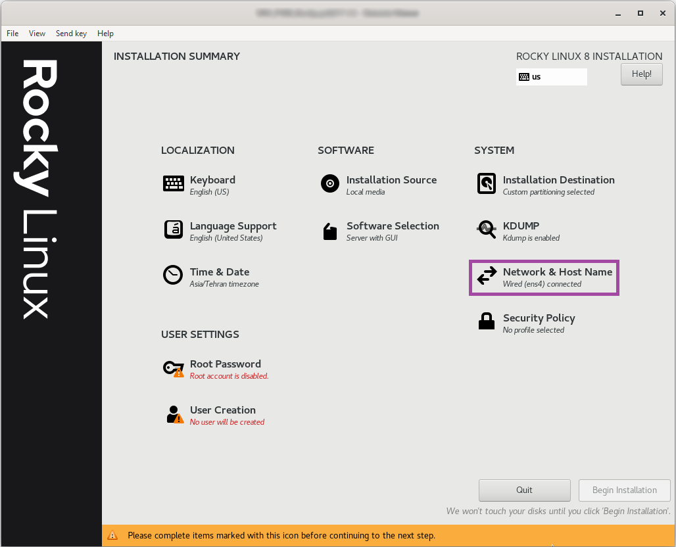
Task: Open the View menu
Action: coord(37,33)
